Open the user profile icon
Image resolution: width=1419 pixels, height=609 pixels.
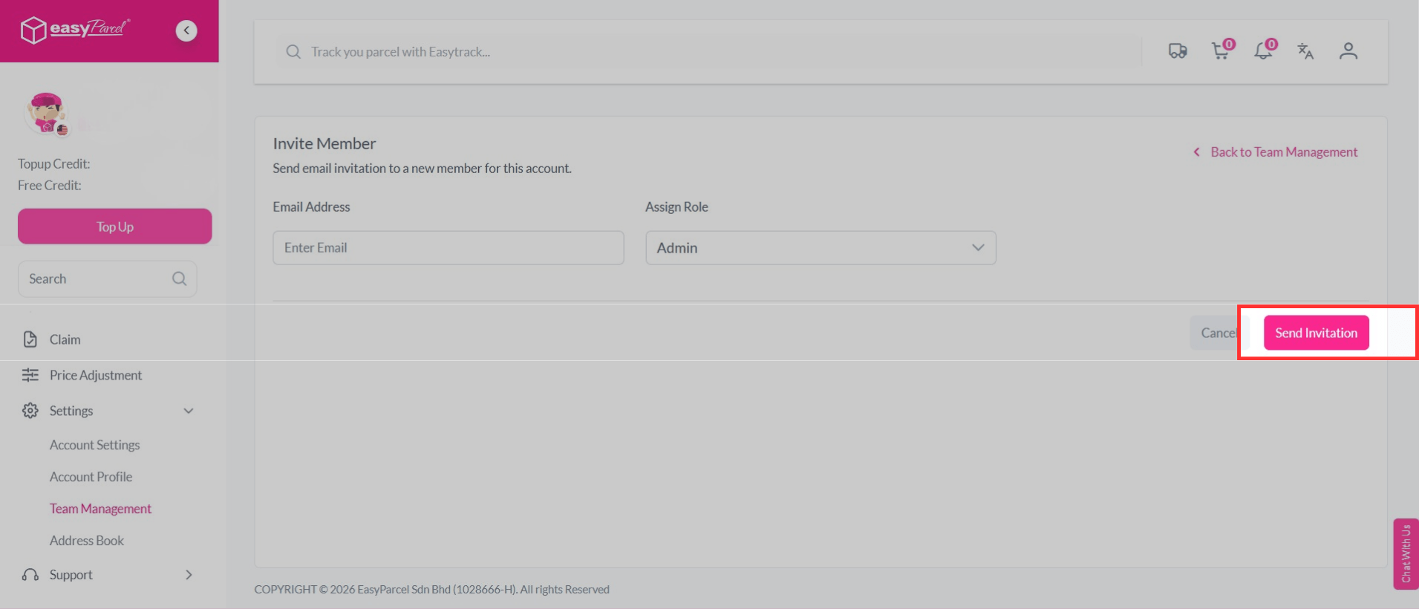[1348, 51]
